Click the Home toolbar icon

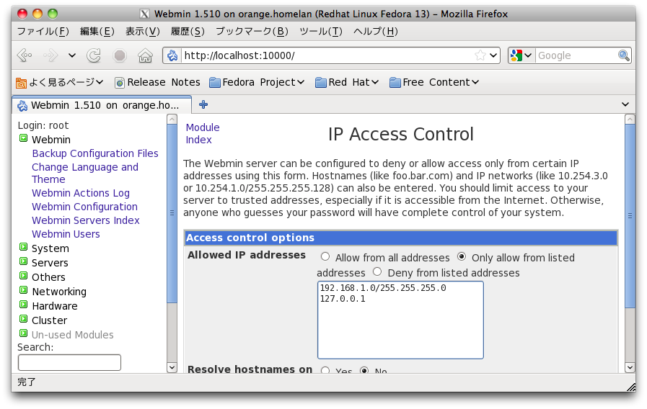(x=145, y=55)
